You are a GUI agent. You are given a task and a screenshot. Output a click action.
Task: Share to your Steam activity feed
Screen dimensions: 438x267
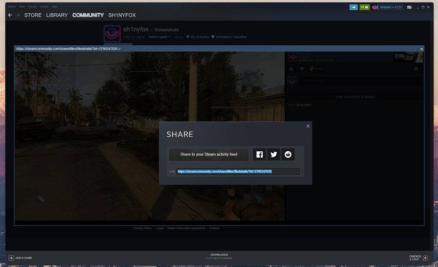point(208,154)
